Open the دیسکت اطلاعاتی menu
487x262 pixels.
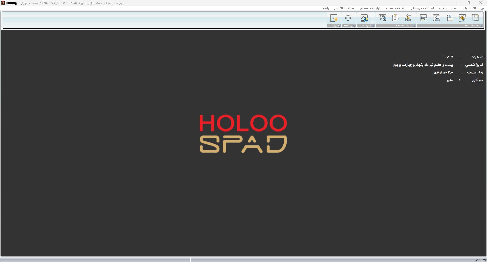pos(344,8)
